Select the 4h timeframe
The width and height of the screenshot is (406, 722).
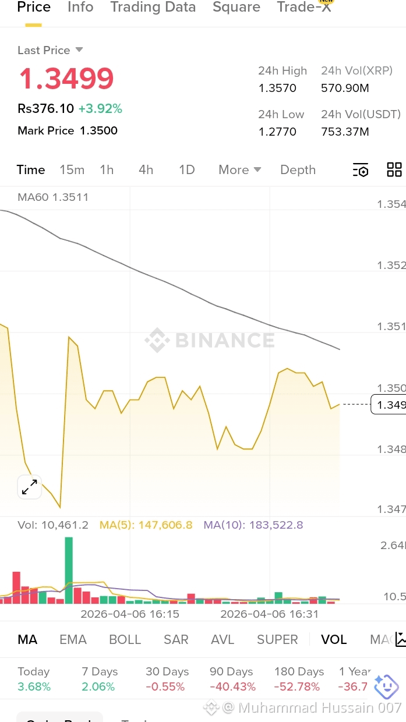pyautogui.click(x=146, y=169)
